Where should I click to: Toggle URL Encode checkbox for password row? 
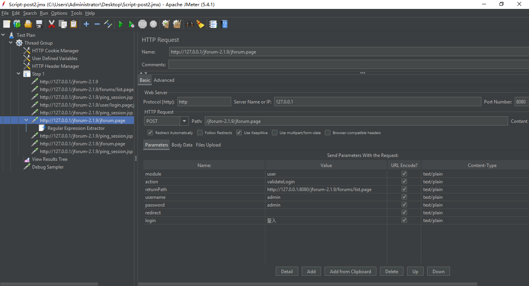[x=404, y=205]
